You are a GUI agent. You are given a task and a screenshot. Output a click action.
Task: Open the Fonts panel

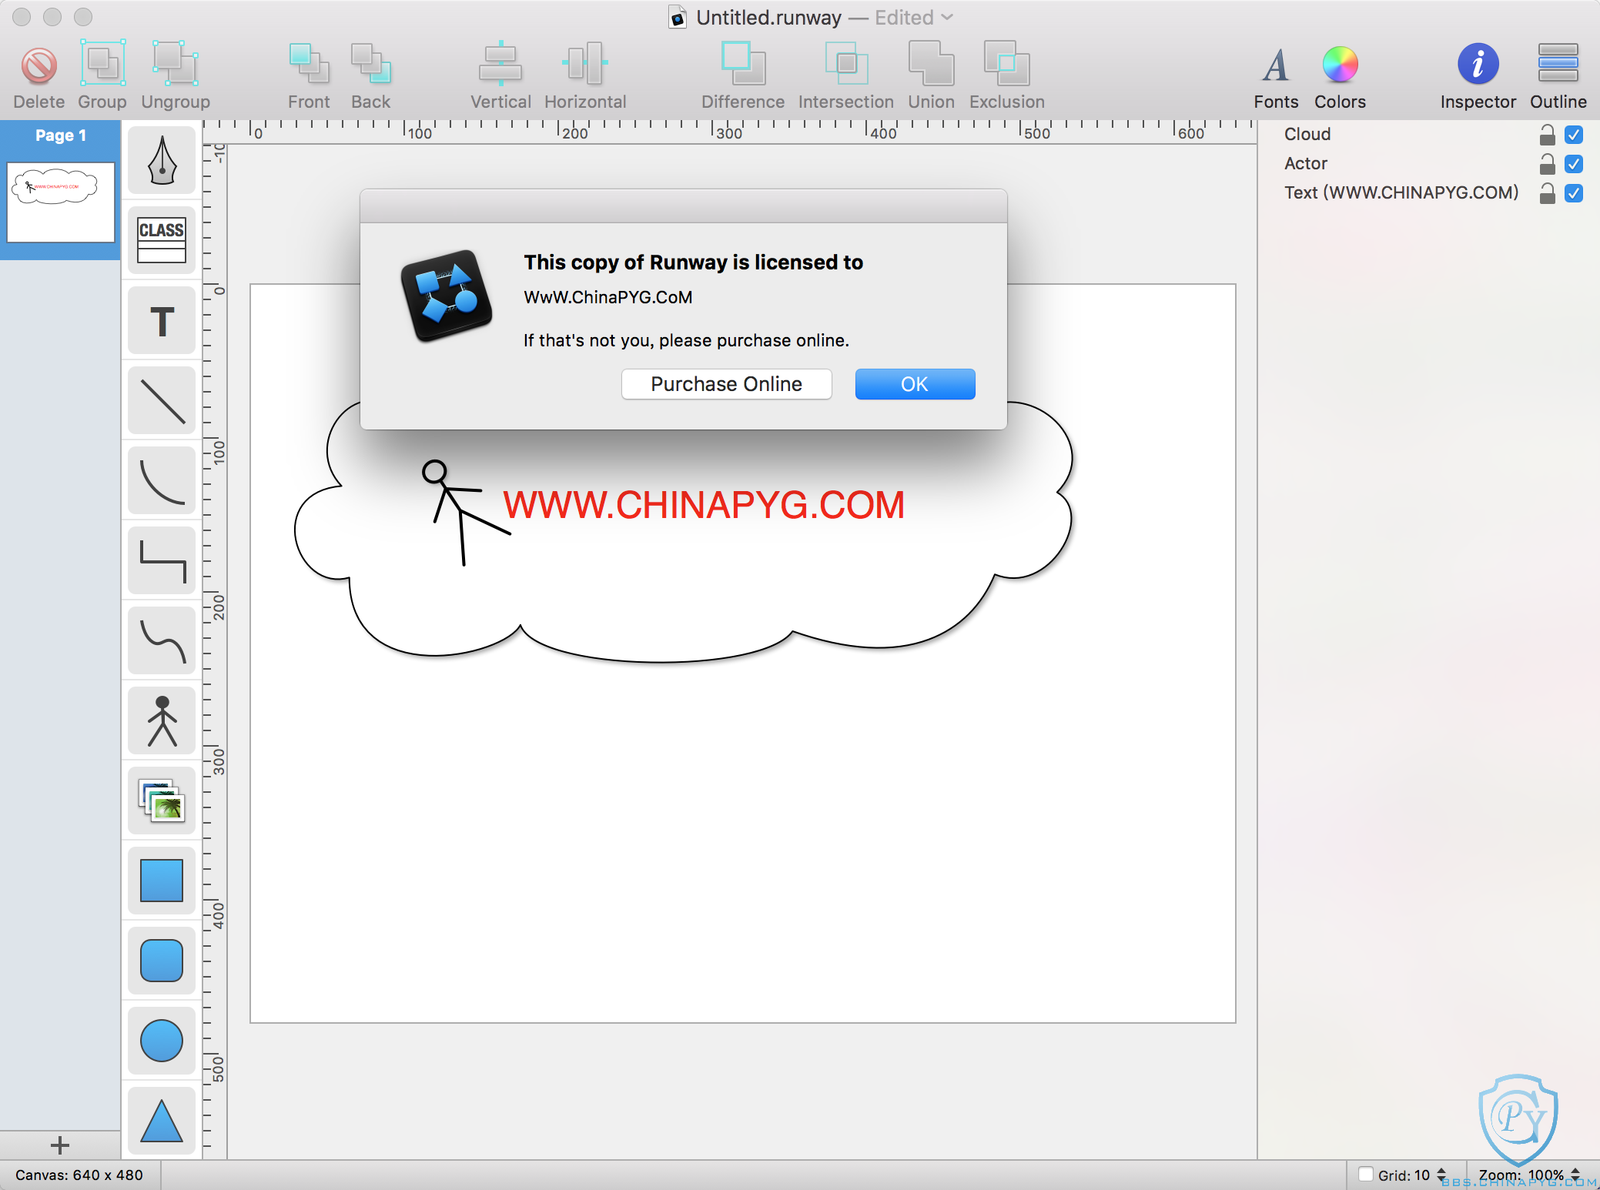click(x=1276, y=65)
